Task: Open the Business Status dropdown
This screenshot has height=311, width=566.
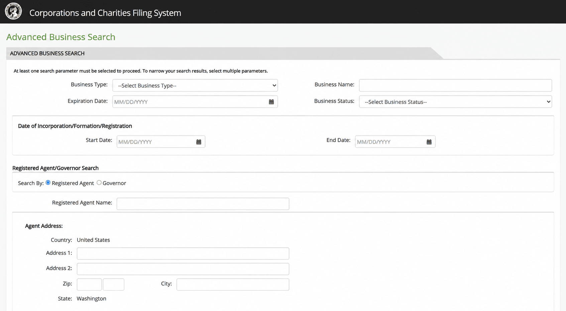Action: coord(455,102)
